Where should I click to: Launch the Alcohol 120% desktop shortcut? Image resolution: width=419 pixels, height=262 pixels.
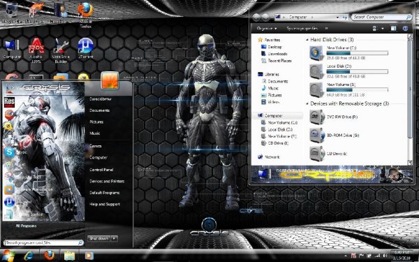36,50
